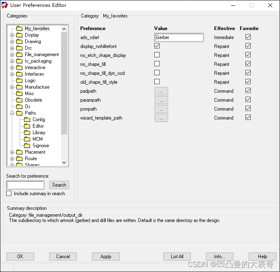Image resolution: width=280 pixels, height=272 pixels.
Task: Click the Config subfolder icon
Action: point(27,120)
